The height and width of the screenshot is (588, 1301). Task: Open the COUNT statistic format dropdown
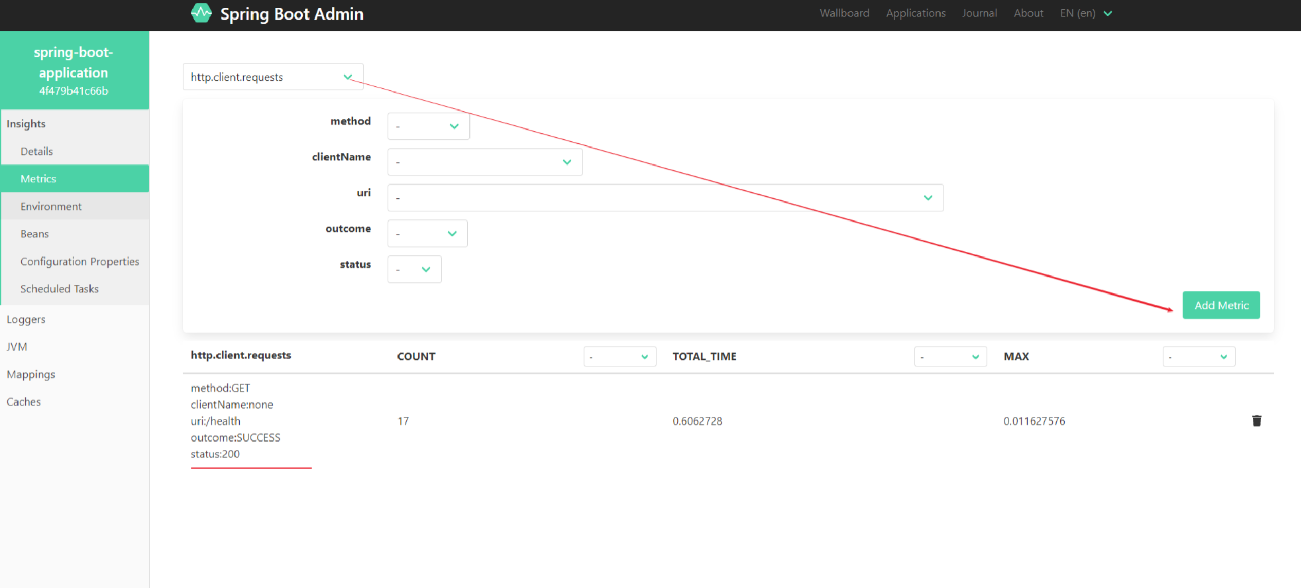tap(620, 357)
